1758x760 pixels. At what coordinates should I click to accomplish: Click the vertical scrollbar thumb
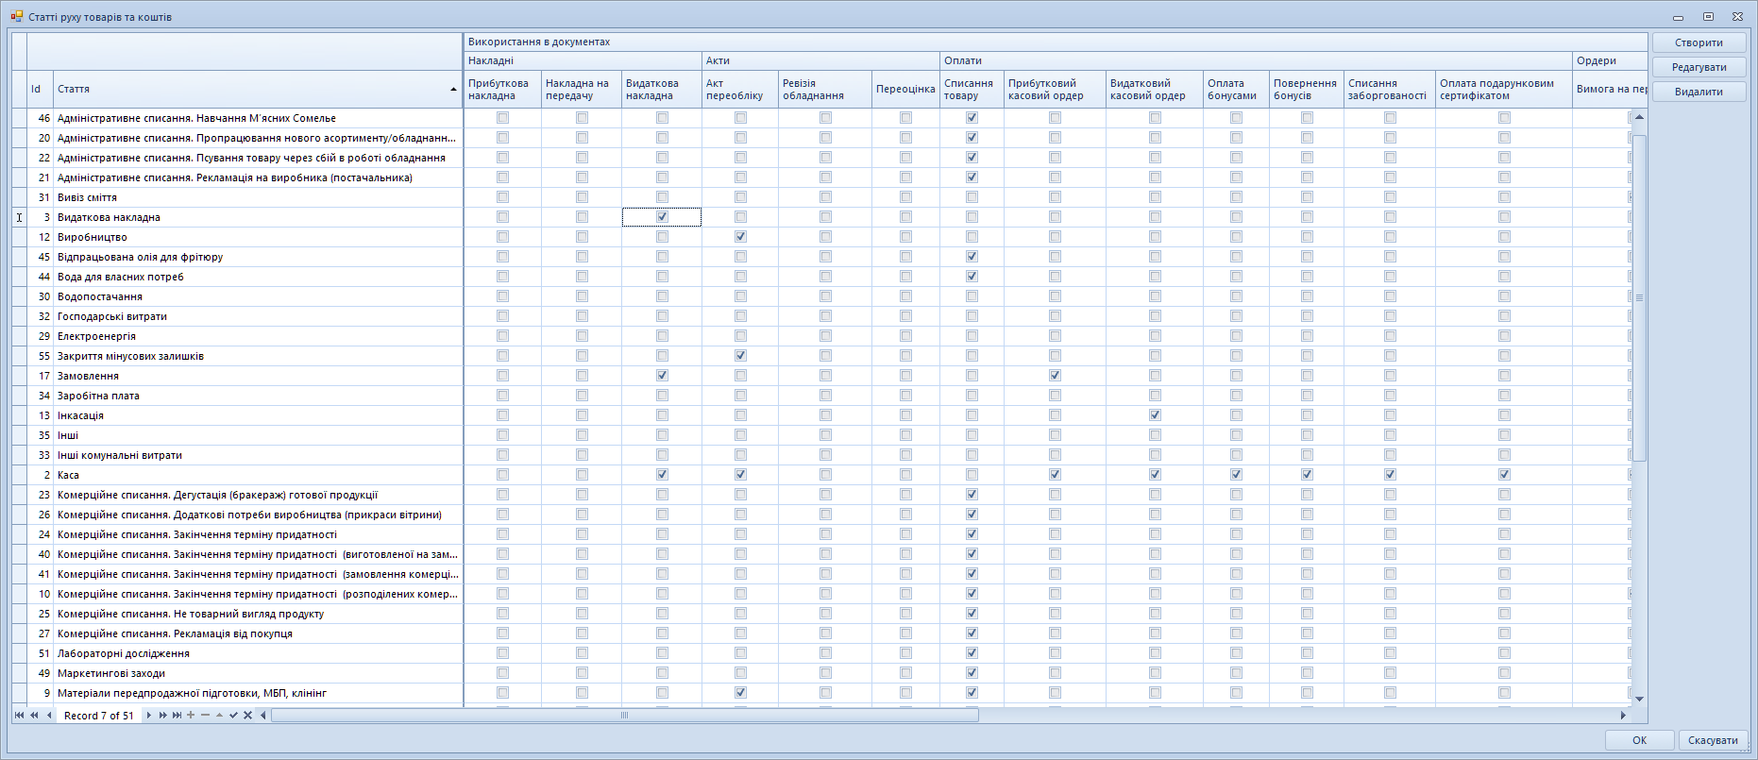click(1639, 297)
